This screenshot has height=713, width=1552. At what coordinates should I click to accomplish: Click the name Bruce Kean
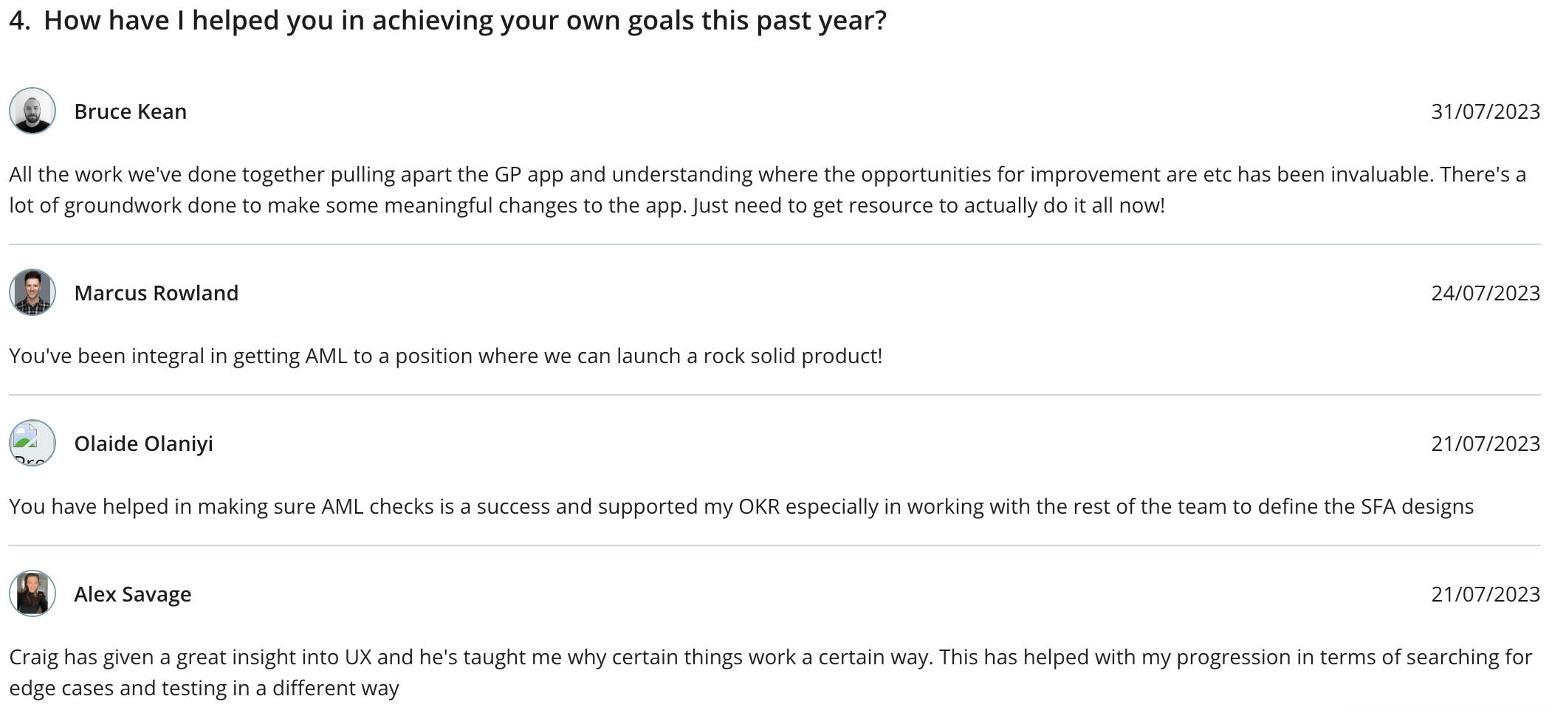131,111
